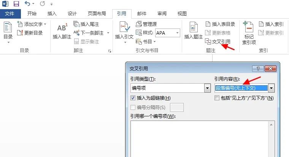Undo the last action

pyautogui.click(x=27, y=3)
